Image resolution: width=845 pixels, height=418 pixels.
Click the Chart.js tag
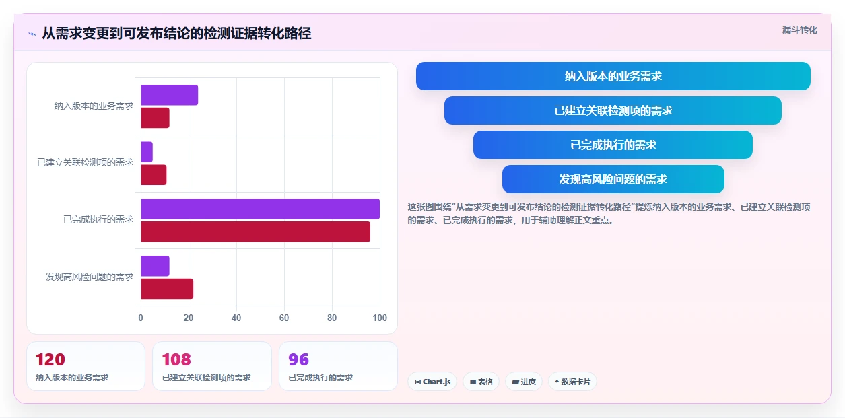(x=432, y=382)
